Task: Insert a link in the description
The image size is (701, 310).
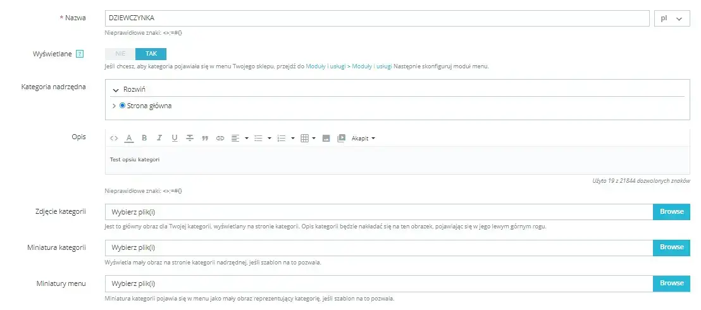Action: tap(220, 138)
